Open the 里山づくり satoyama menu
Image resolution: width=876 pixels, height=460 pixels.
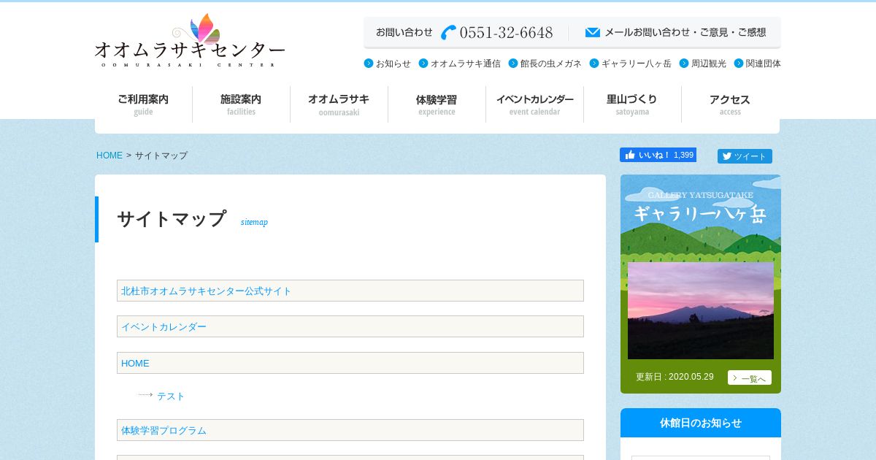click(632, 104)
